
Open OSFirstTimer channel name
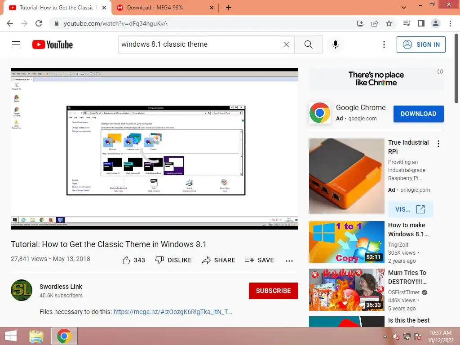(x=404, y=292)
